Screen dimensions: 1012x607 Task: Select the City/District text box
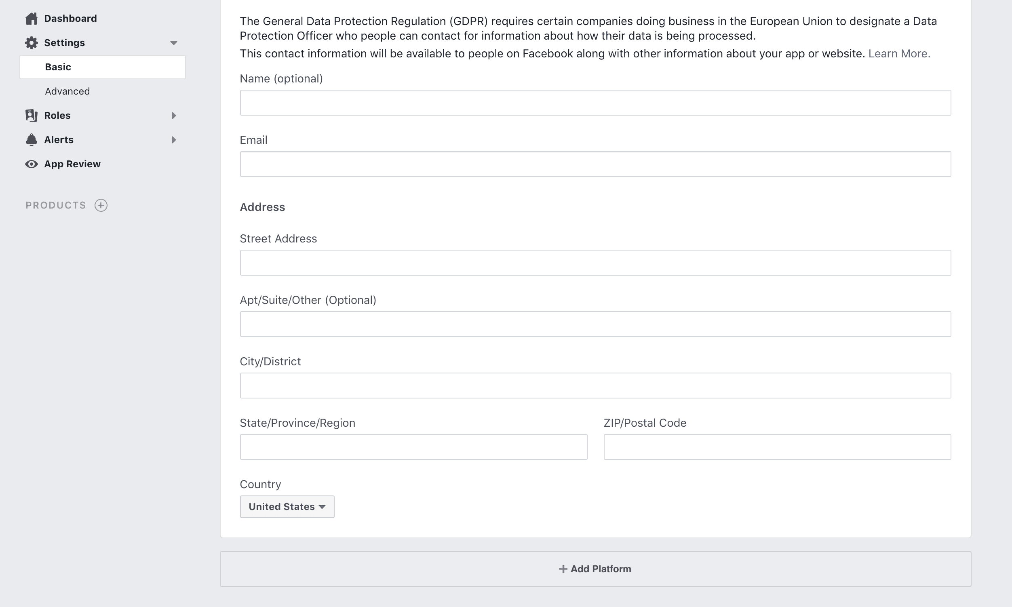click(x=595, y=385)
